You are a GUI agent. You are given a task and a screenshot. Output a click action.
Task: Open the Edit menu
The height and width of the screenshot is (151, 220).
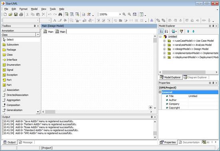pyautogui.click(x=14, y=9)
